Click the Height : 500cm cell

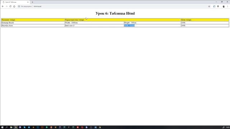point(152,23)
